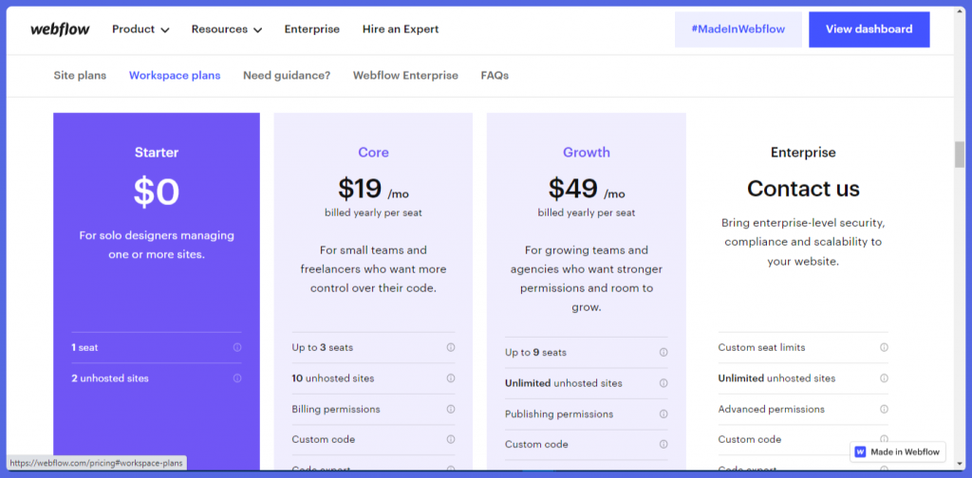Click Growth 'billed yearly per seat' text
The height and width of the screenshot is (478, 972).
tap(587, 212)
